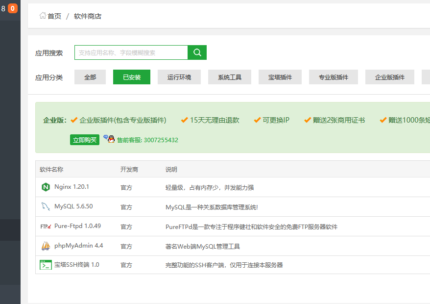Click the home icon in breadcrumb
The height and width of the screenshot is (304, 430).
tap(43, 16)
